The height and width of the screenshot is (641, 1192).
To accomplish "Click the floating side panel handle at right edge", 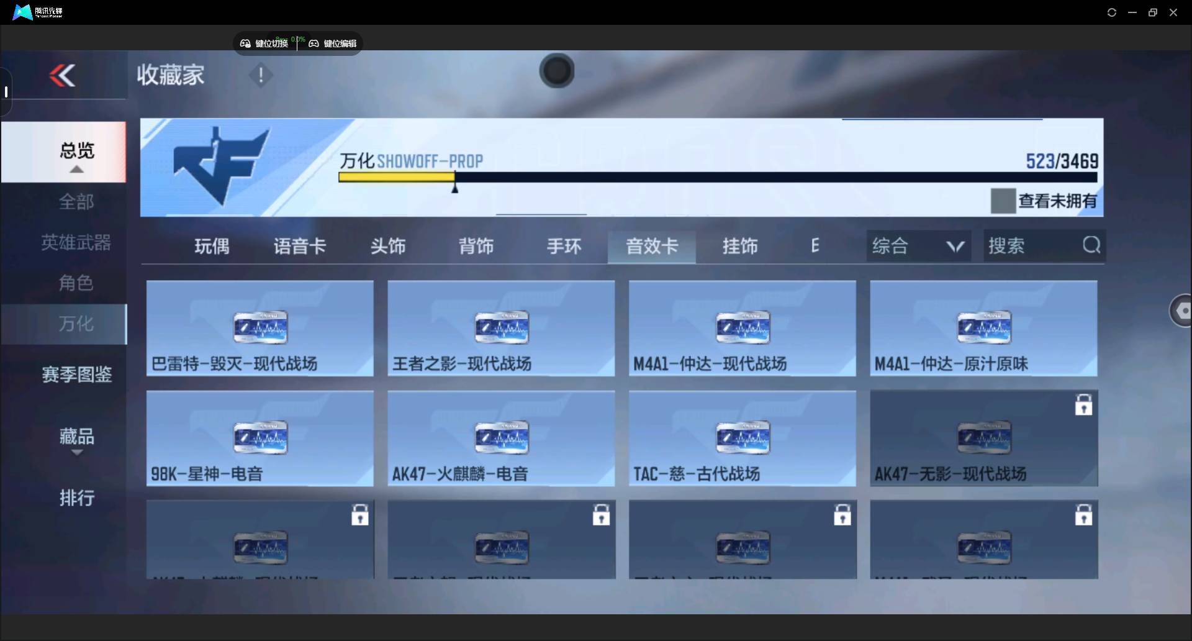I will (1181, 311).
